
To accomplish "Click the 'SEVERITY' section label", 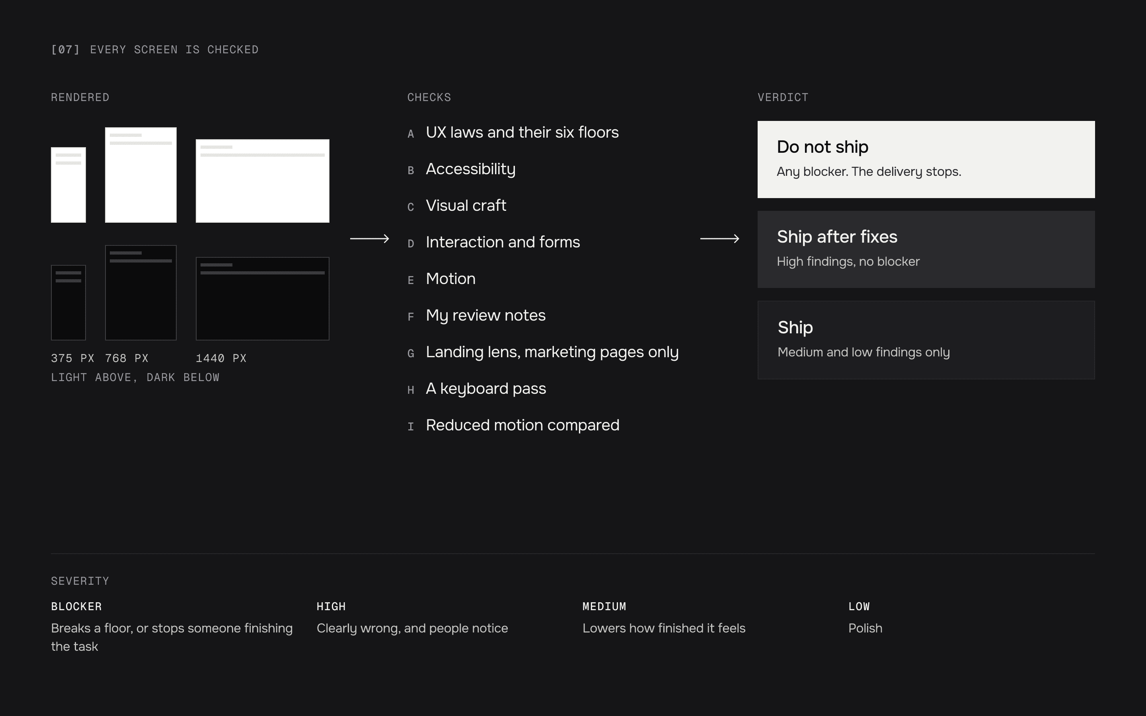I will [x=80, y=581].
